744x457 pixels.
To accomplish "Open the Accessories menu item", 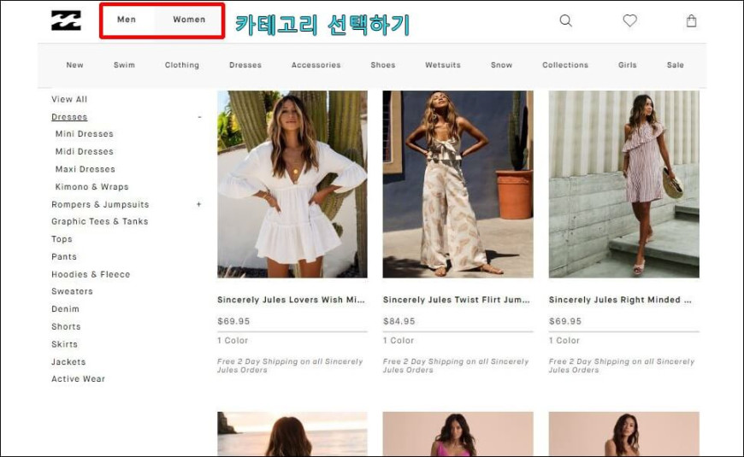I will pyautogui.click(x=316, y=65).
